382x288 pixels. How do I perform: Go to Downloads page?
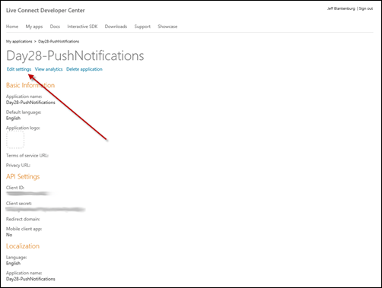116,27
